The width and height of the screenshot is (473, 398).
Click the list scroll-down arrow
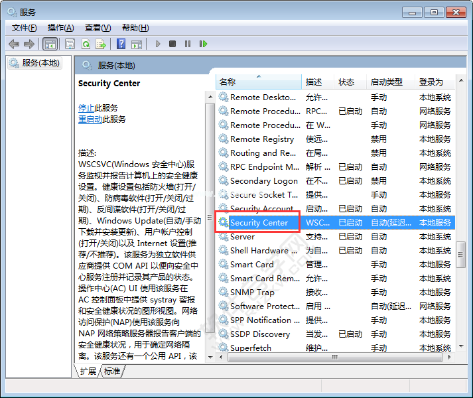click(461, 346)
